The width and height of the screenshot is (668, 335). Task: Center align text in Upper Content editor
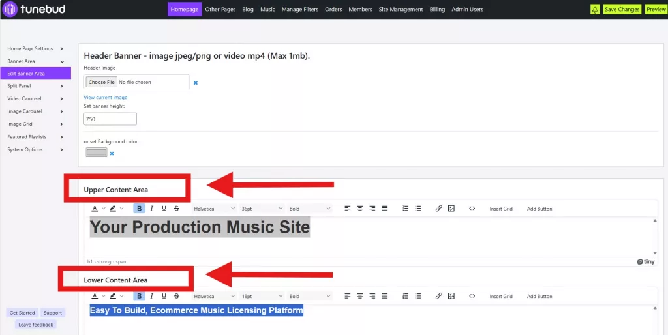[359, 209]
